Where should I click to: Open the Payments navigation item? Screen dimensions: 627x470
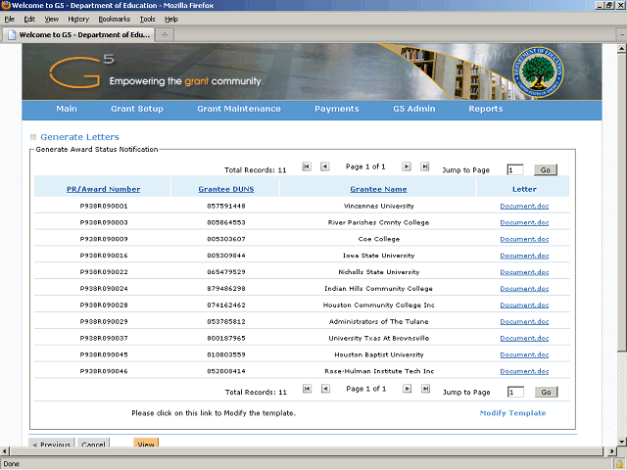[337, 109]
